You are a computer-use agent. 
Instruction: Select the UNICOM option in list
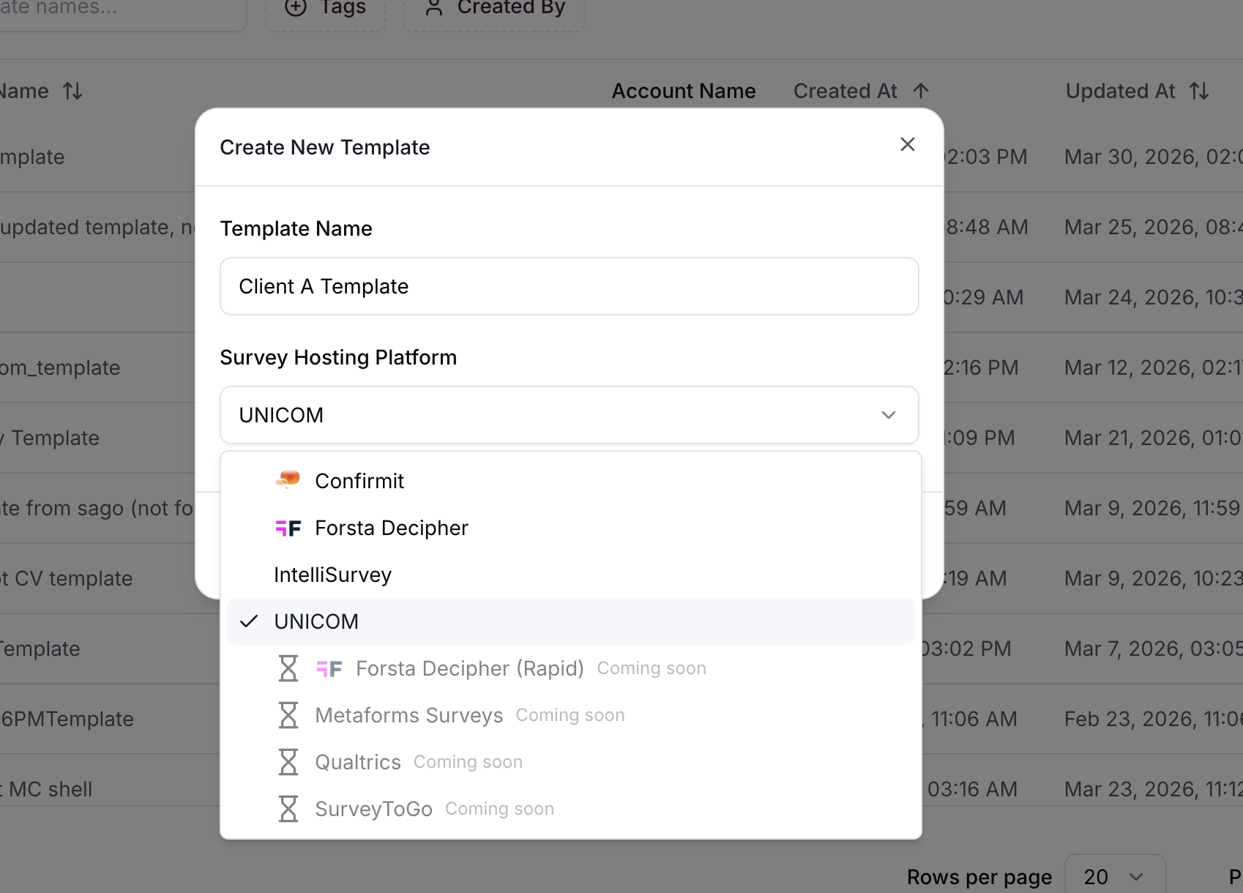click(316, 621)
